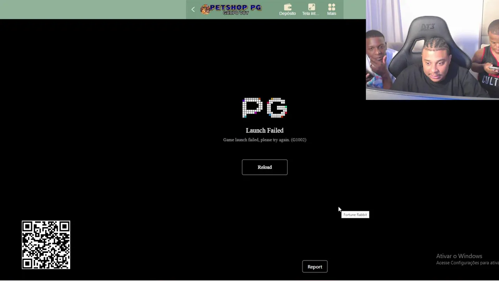Open the Depósito wallet icon

click(x=288, y=9)
